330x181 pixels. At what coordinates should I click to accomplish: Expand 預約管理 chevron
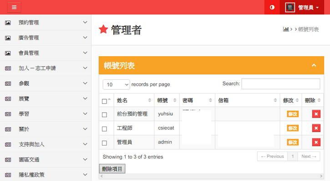tap(85, 22)
